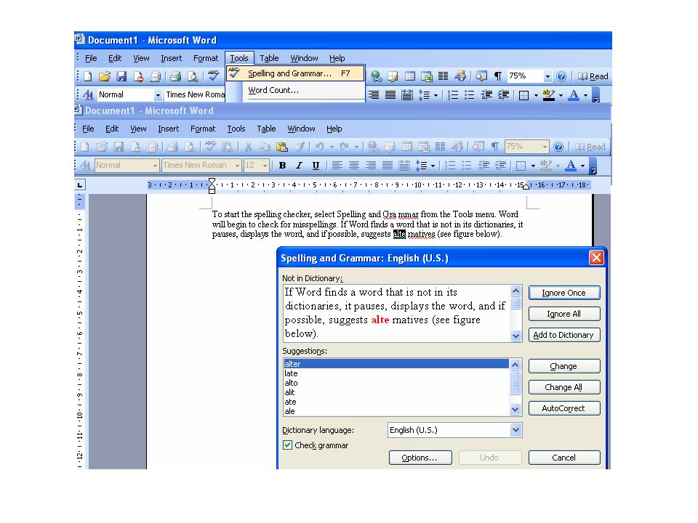Open Times New Roman font dropdown in lower window
698x523 pixels.
(x=237, y=166)
